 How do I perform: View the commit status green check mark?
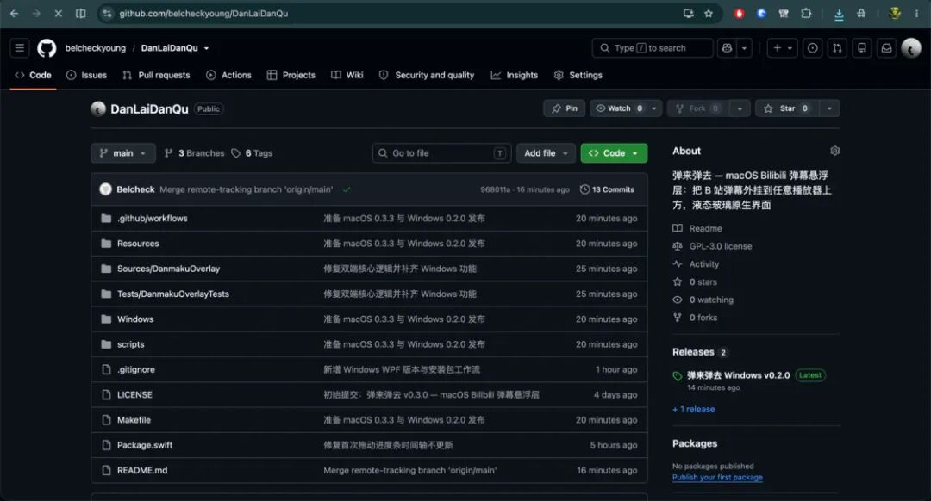point(347,189)
